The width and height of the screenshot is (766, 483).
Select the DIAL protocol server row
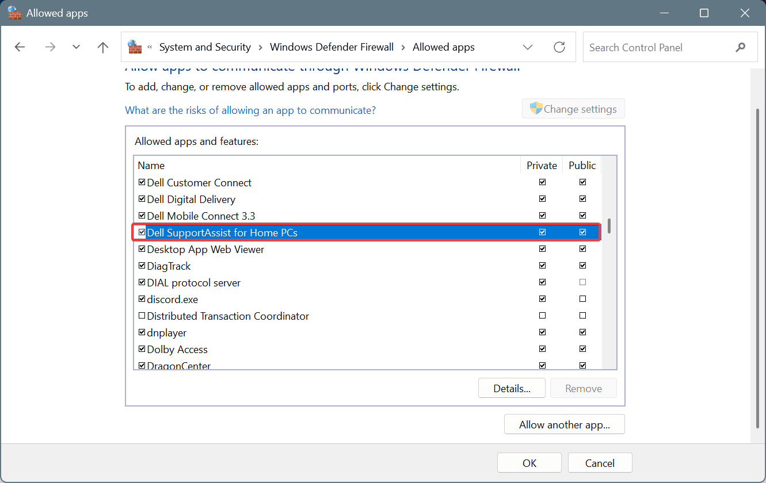click(x=368, y=282)
